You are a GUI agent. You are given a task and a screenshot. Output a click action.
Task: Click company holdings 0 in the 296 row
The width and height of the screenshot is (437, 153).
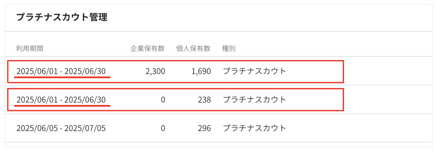tap(162, 128)
